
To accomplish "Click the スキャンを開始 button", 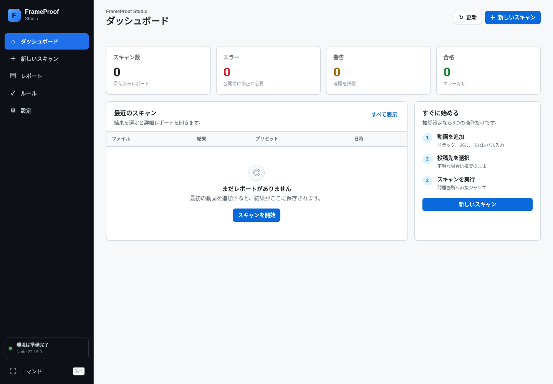I will coord(257,215).
